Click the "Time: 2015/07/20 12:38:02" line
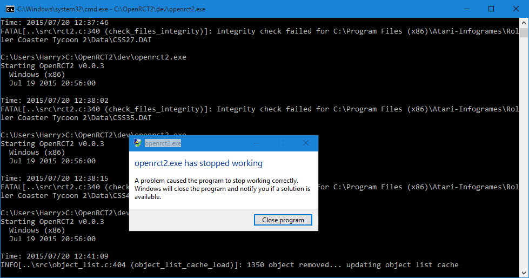The width and height of the screenshot is (529, 278). (x=55, y=101)
